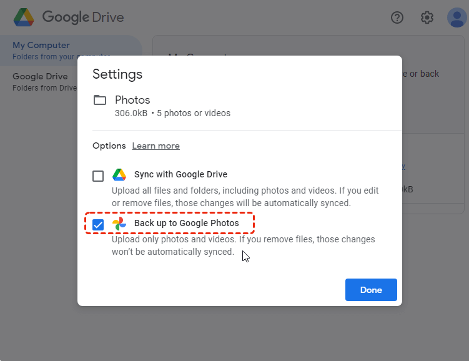
Task: Open the settings gear icon
Action: coord(427,17)
